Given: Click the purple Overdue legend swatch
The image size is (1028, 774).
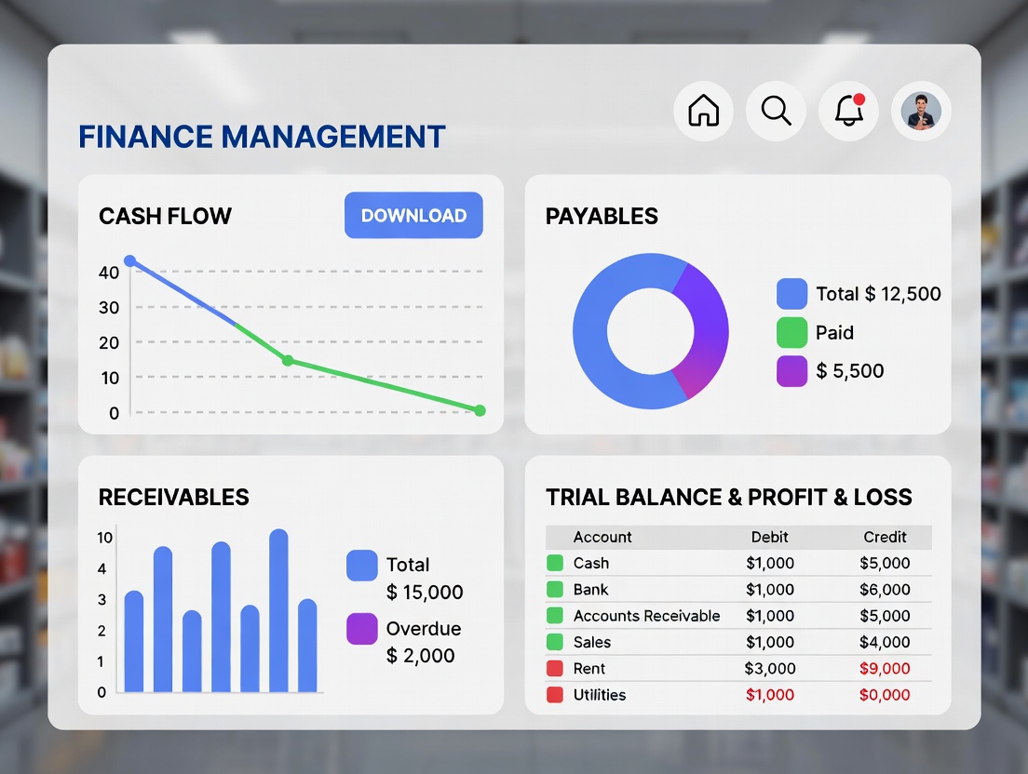Looking at the screenshot, I should click(361, 629).
